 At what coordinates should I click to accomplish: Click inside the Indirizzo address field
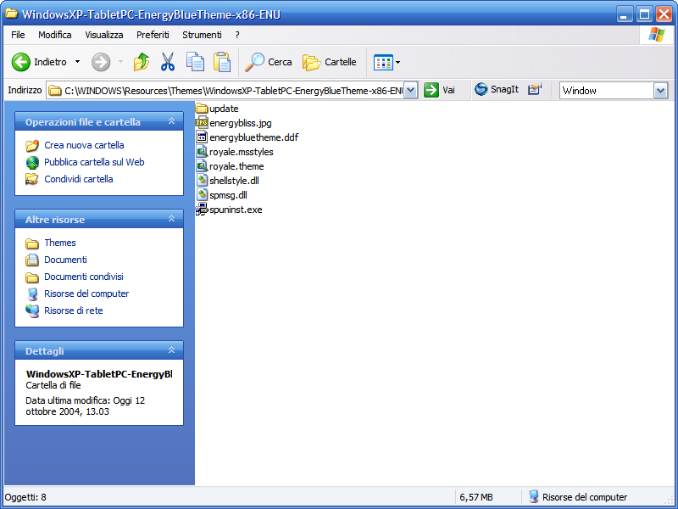[232, 91]
